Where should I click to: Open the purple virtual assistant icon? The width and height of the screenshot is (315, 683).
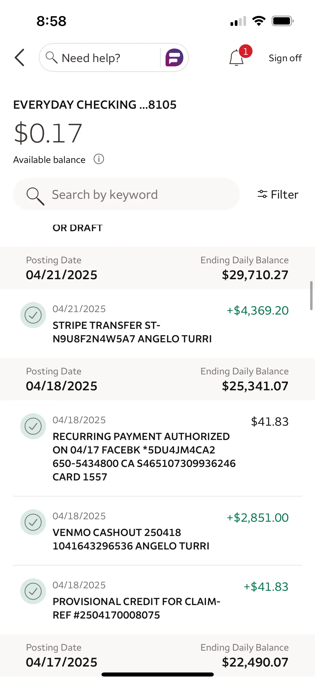pyautogui.click(x=174, y=57)
